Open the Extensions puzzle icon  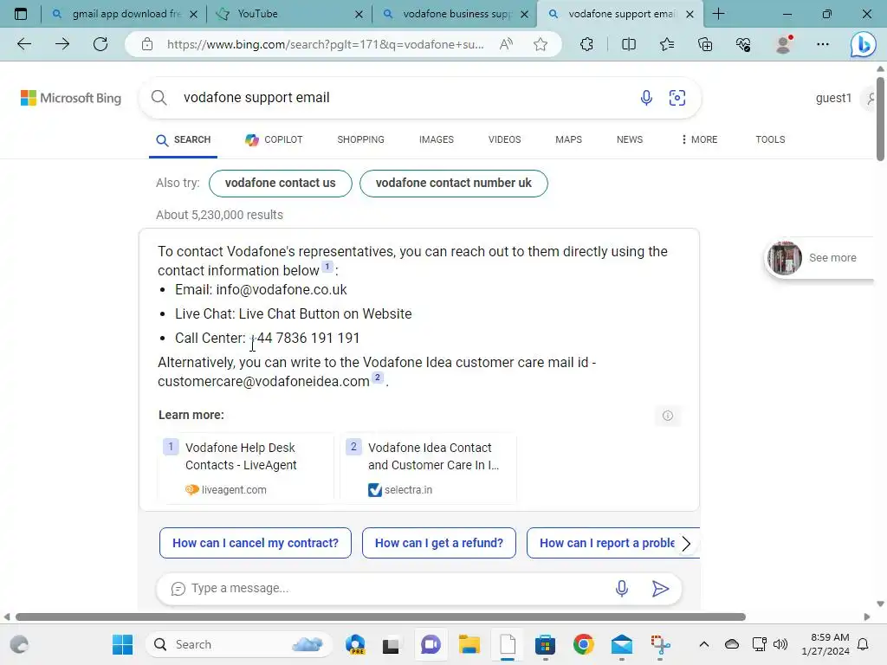(586, 44)
